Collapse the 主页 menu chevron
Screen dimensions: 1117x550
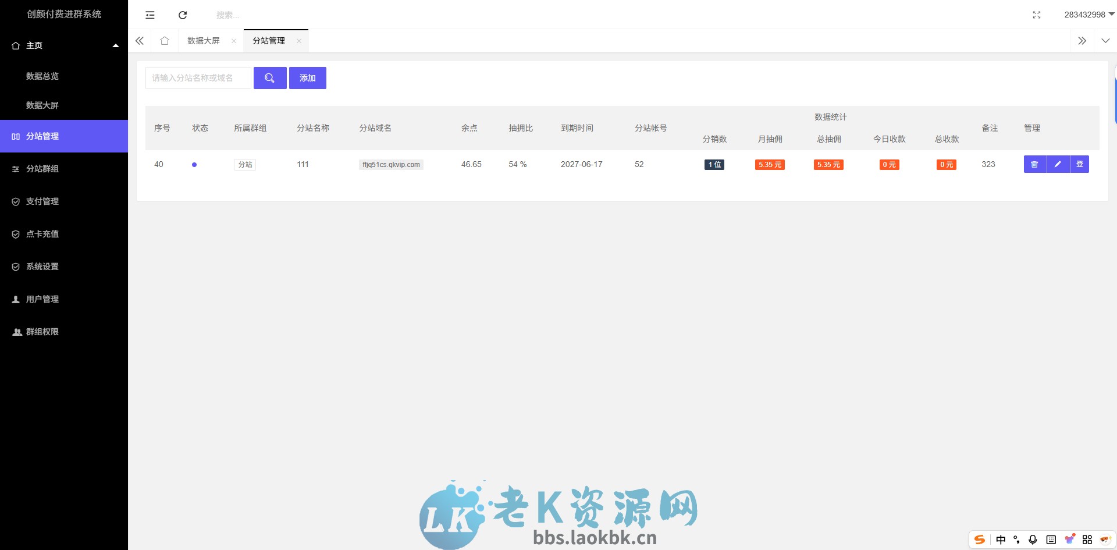coord(115,45)
